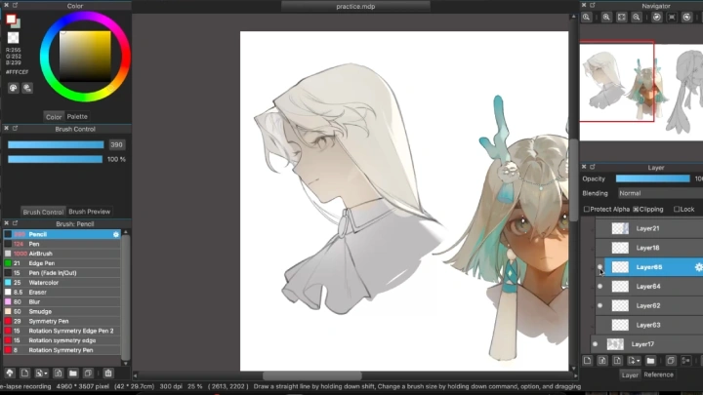Click the delete brush trash icon
The image size is (703, 395).
[x=108, y=373]
